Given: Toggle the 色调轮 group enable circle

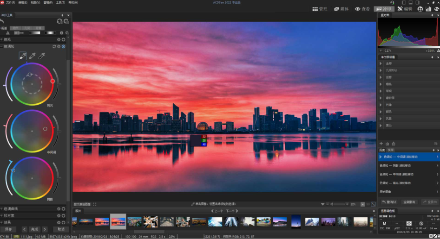Looking at the screenshot, I should [64, 46].
